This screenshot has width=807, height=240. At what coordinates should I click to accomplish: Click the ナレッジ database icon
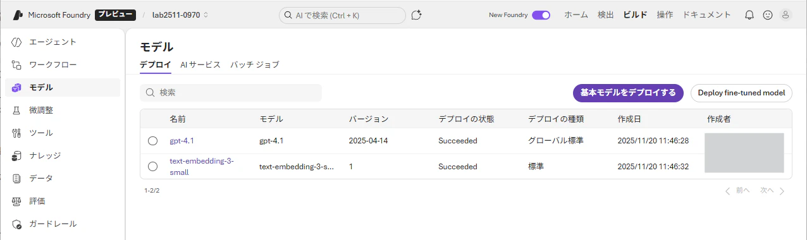point(17,156)
